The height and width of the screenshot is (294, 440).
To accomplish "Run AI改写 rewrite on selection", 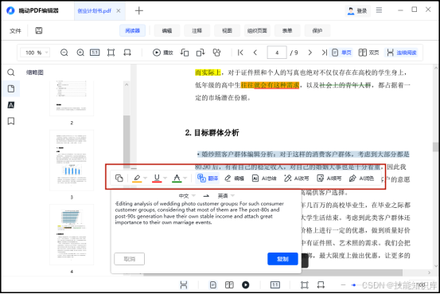I will [x=296, y=178].
